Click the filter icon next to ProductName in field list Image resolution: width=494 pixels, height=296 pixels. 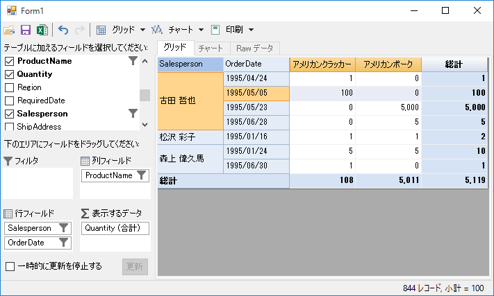click(133, 61)
